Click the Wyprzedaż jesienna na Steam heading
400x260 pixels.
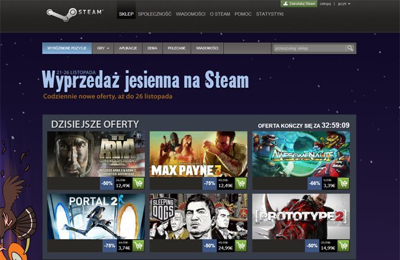(x=146, y=81)
